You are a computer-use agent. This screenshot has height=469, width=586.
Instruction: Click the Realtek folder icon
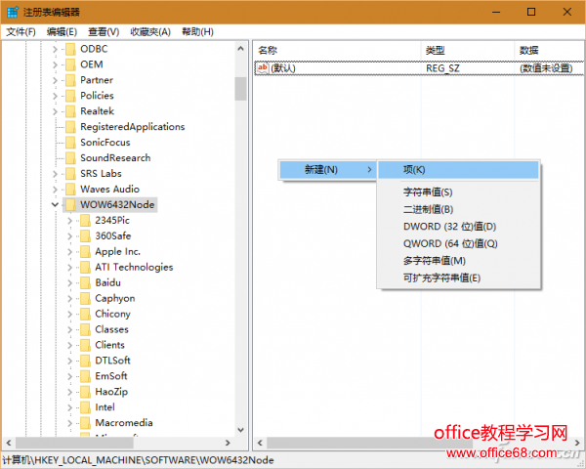[x=70, y=111]
